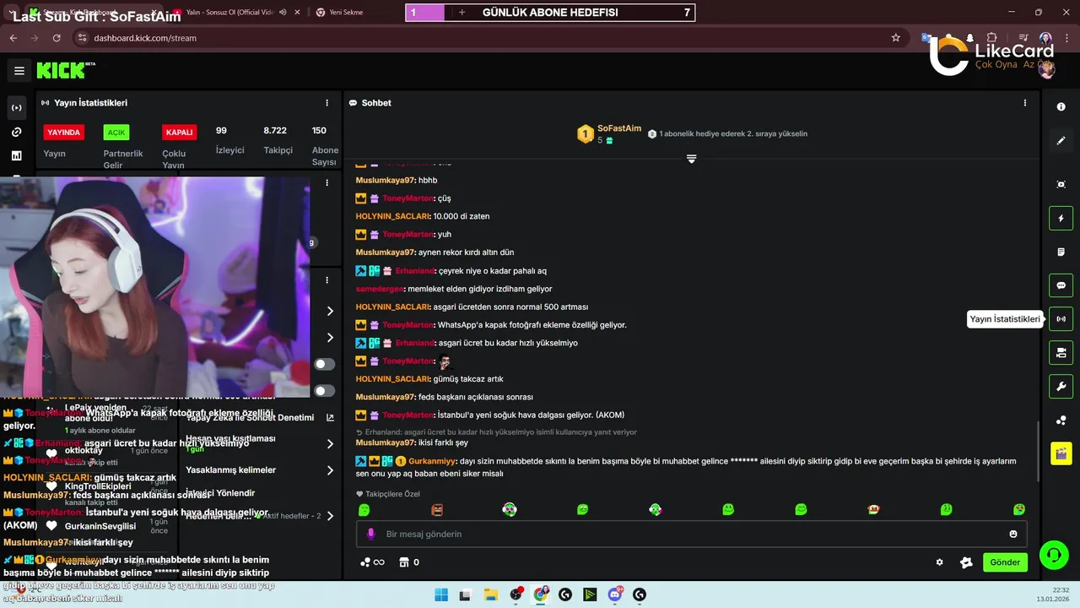Select the first green emote in quick row
1080x608 pixels.
pos(364,510)
